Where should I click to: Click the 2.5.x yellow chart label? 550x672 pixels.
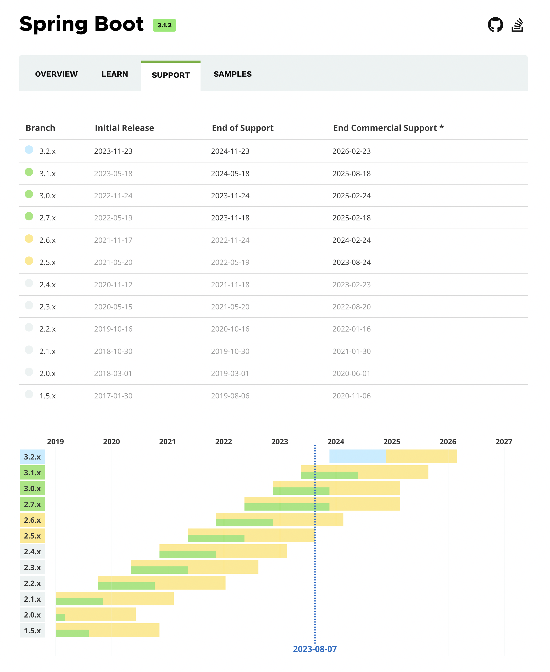click(32, 536)
